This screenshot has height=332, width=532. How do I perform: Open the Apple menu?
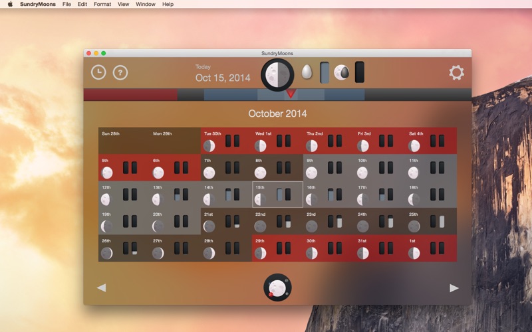pyautogui.click(x=10, y=4)
